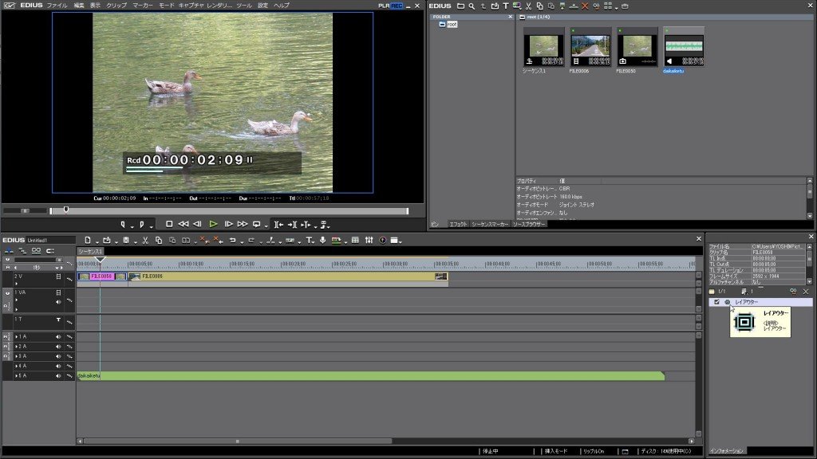Screen dimensions: 817x459
Task: Expand track 1 A
Action: pyautogui.click(x=16, y=337)
